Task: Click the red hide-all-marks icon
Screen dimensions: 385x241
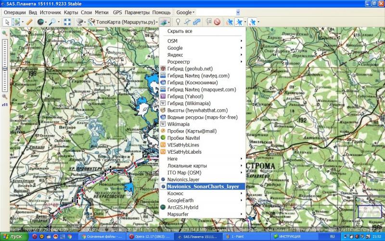Action: (x=217, y=22)
